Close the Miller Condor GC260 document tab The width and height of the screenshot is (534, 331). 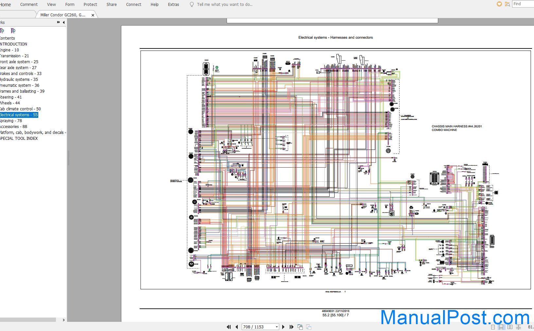pos(93,15)
